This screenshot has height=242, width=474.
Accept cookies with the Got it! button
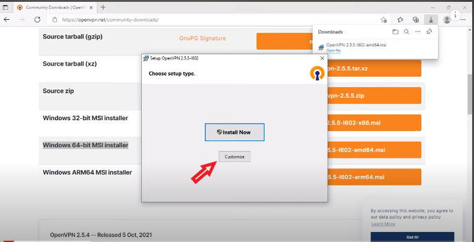[x=412, y=237]
